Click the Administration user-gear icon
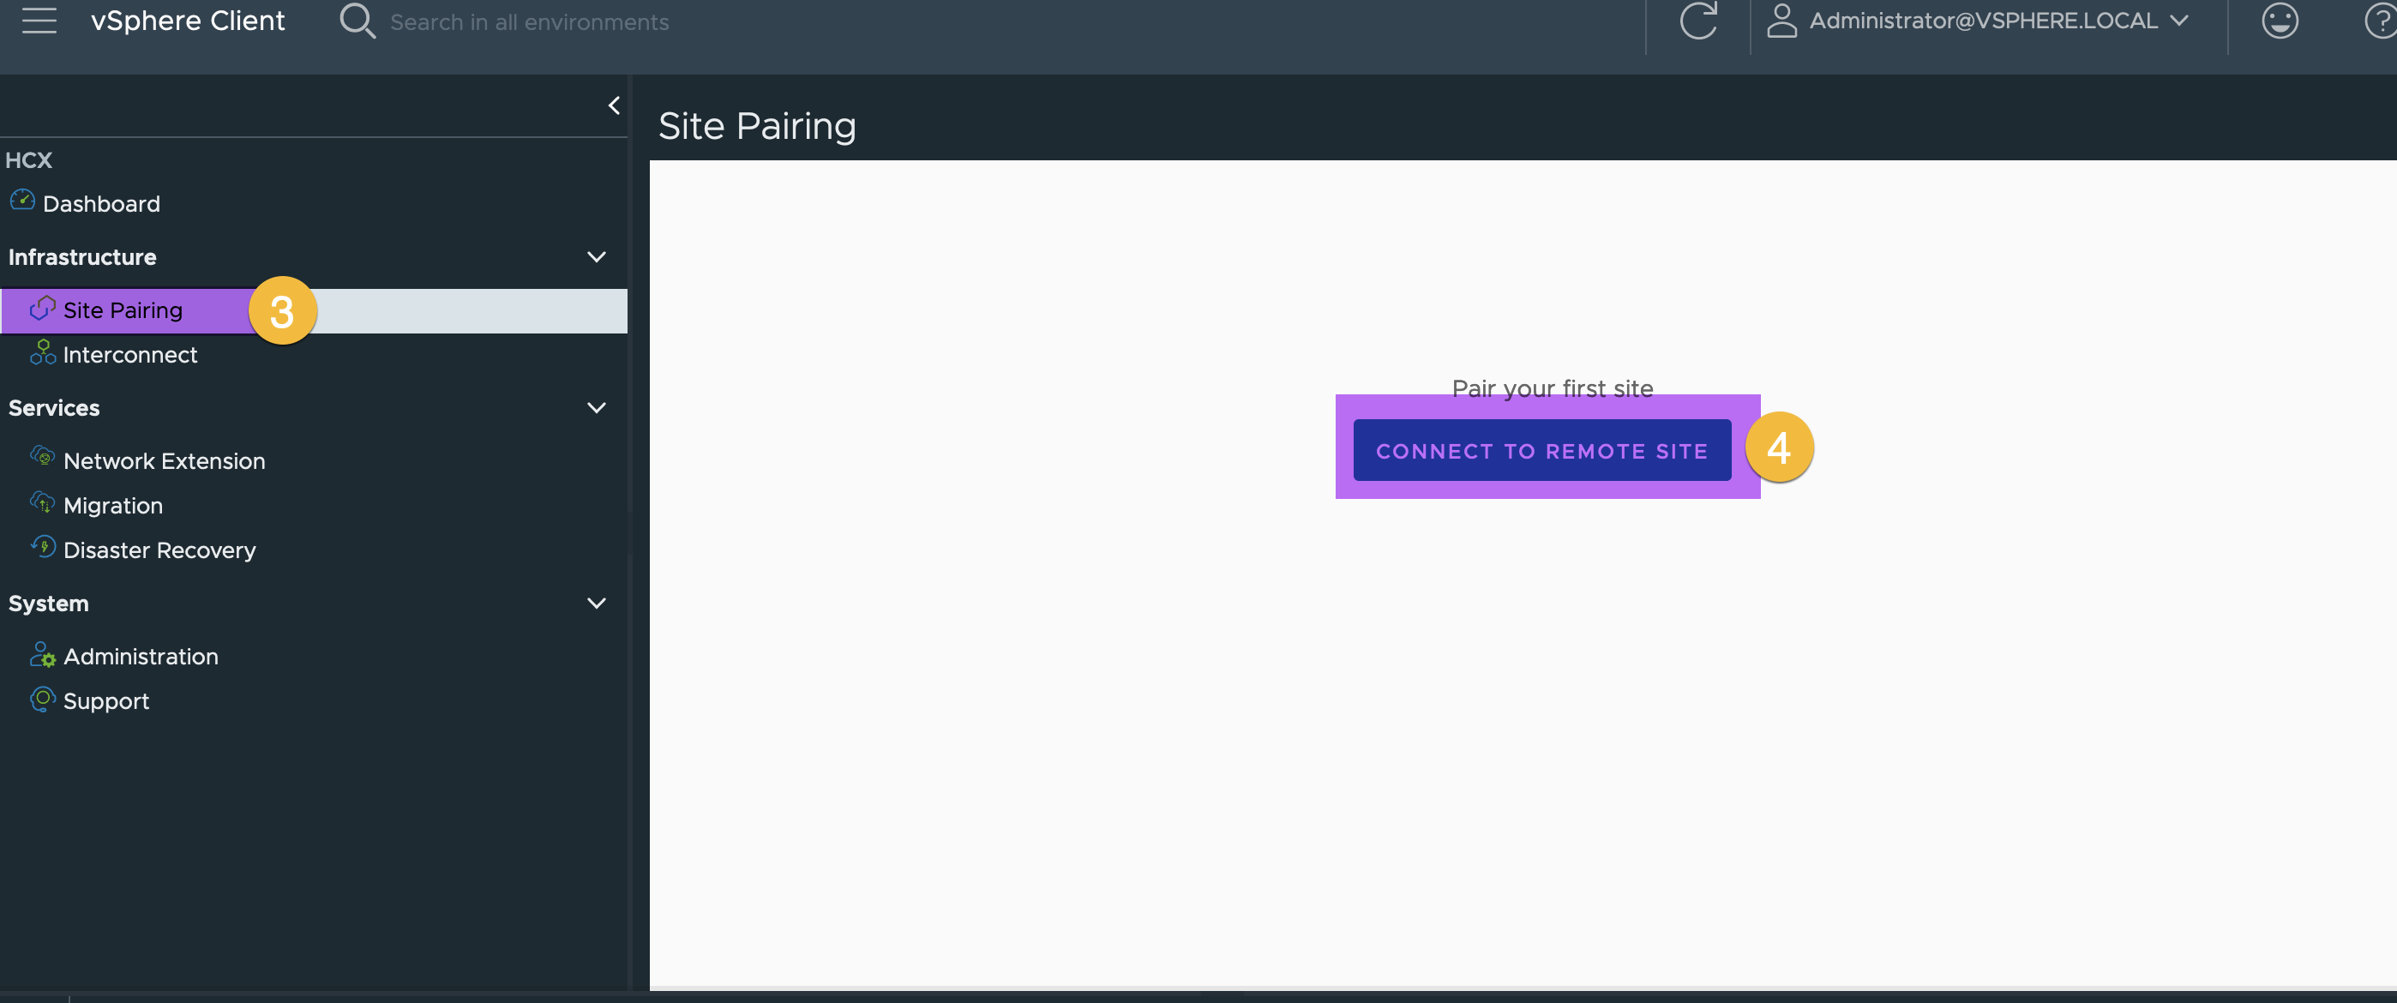This screenshot has width=2397, height=1003. click(x=43, y=655)
